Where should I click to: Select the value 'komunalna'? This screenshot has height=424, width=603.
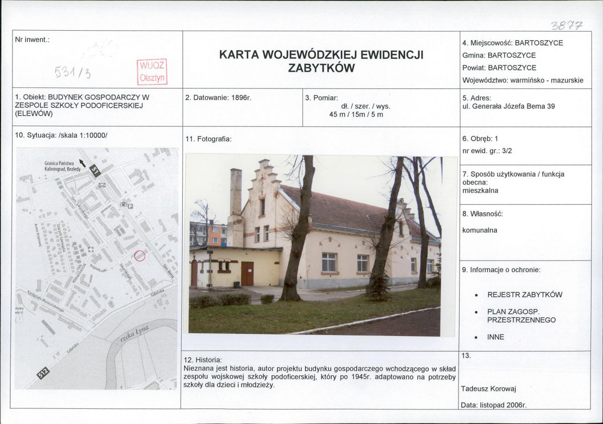coord(480,230)
